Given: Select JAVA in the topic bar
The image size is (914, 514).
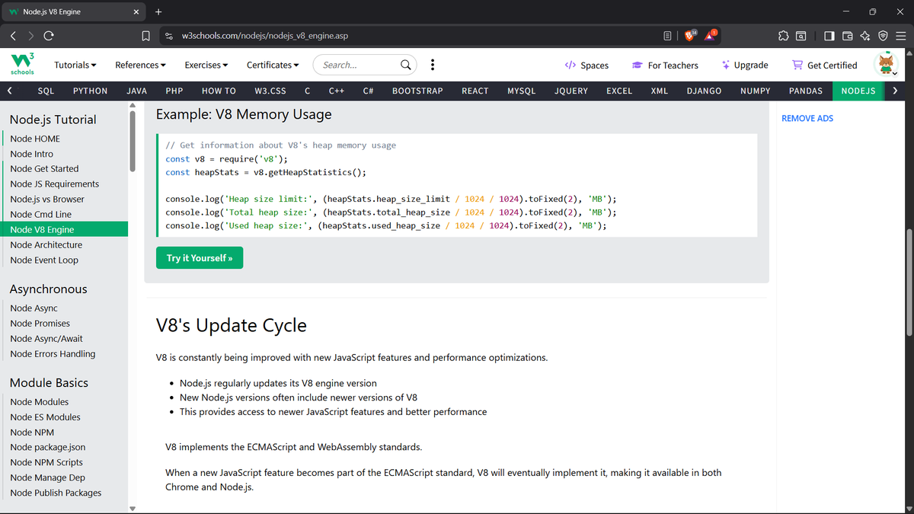Looking at the screenshot, I should 136,91.
